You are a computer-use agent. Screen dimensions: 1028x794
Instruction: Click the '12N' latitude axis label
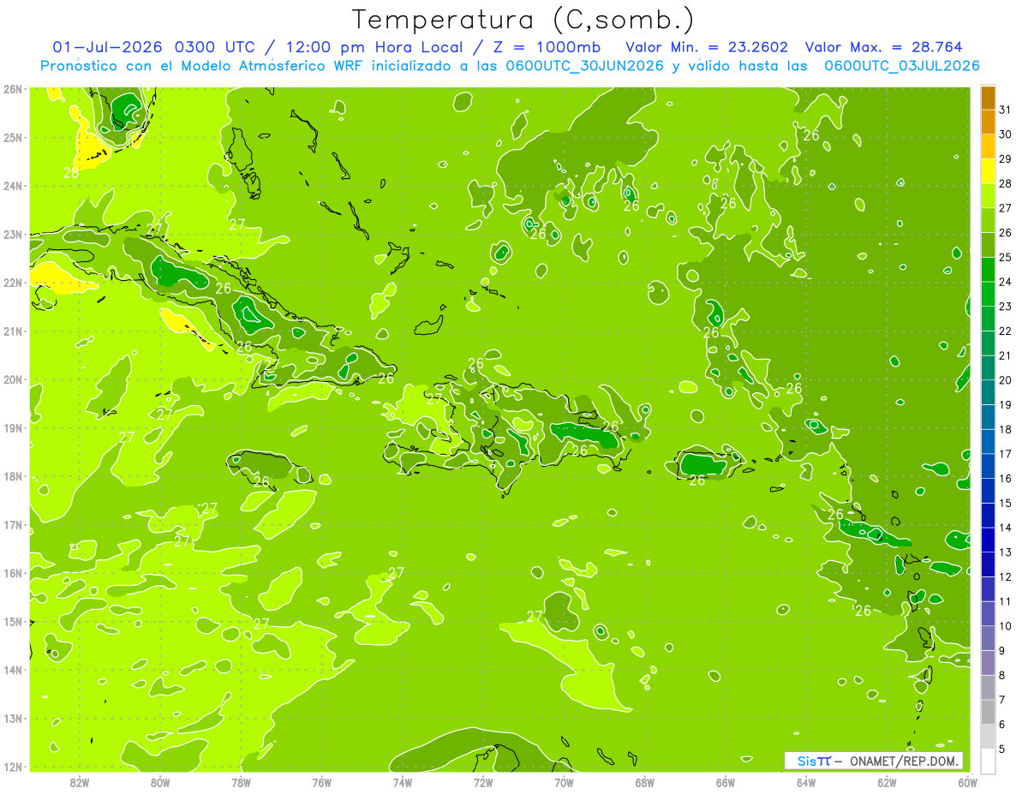pyautogui.click(x=12, y=767)
